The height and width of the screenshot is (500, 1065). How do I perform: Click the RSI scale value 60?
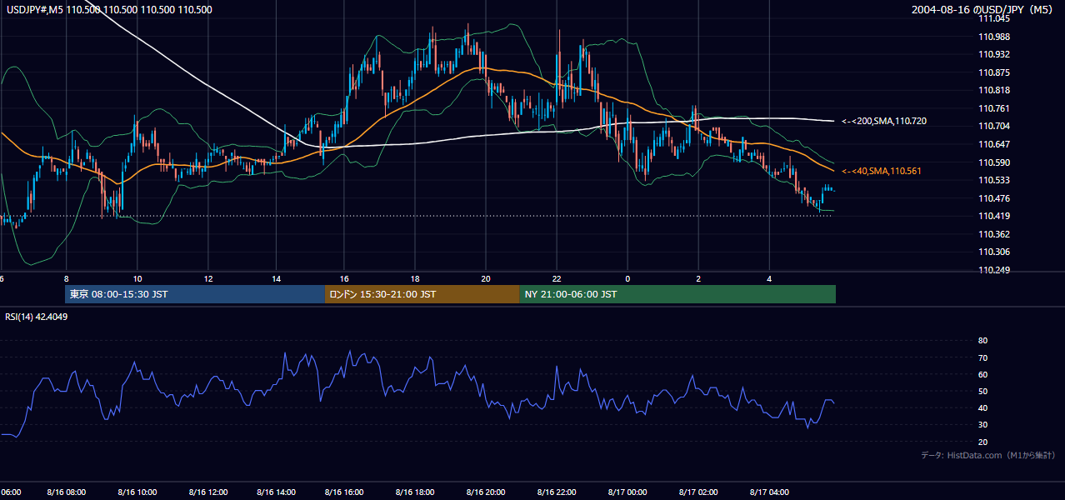tap(982, 374)
